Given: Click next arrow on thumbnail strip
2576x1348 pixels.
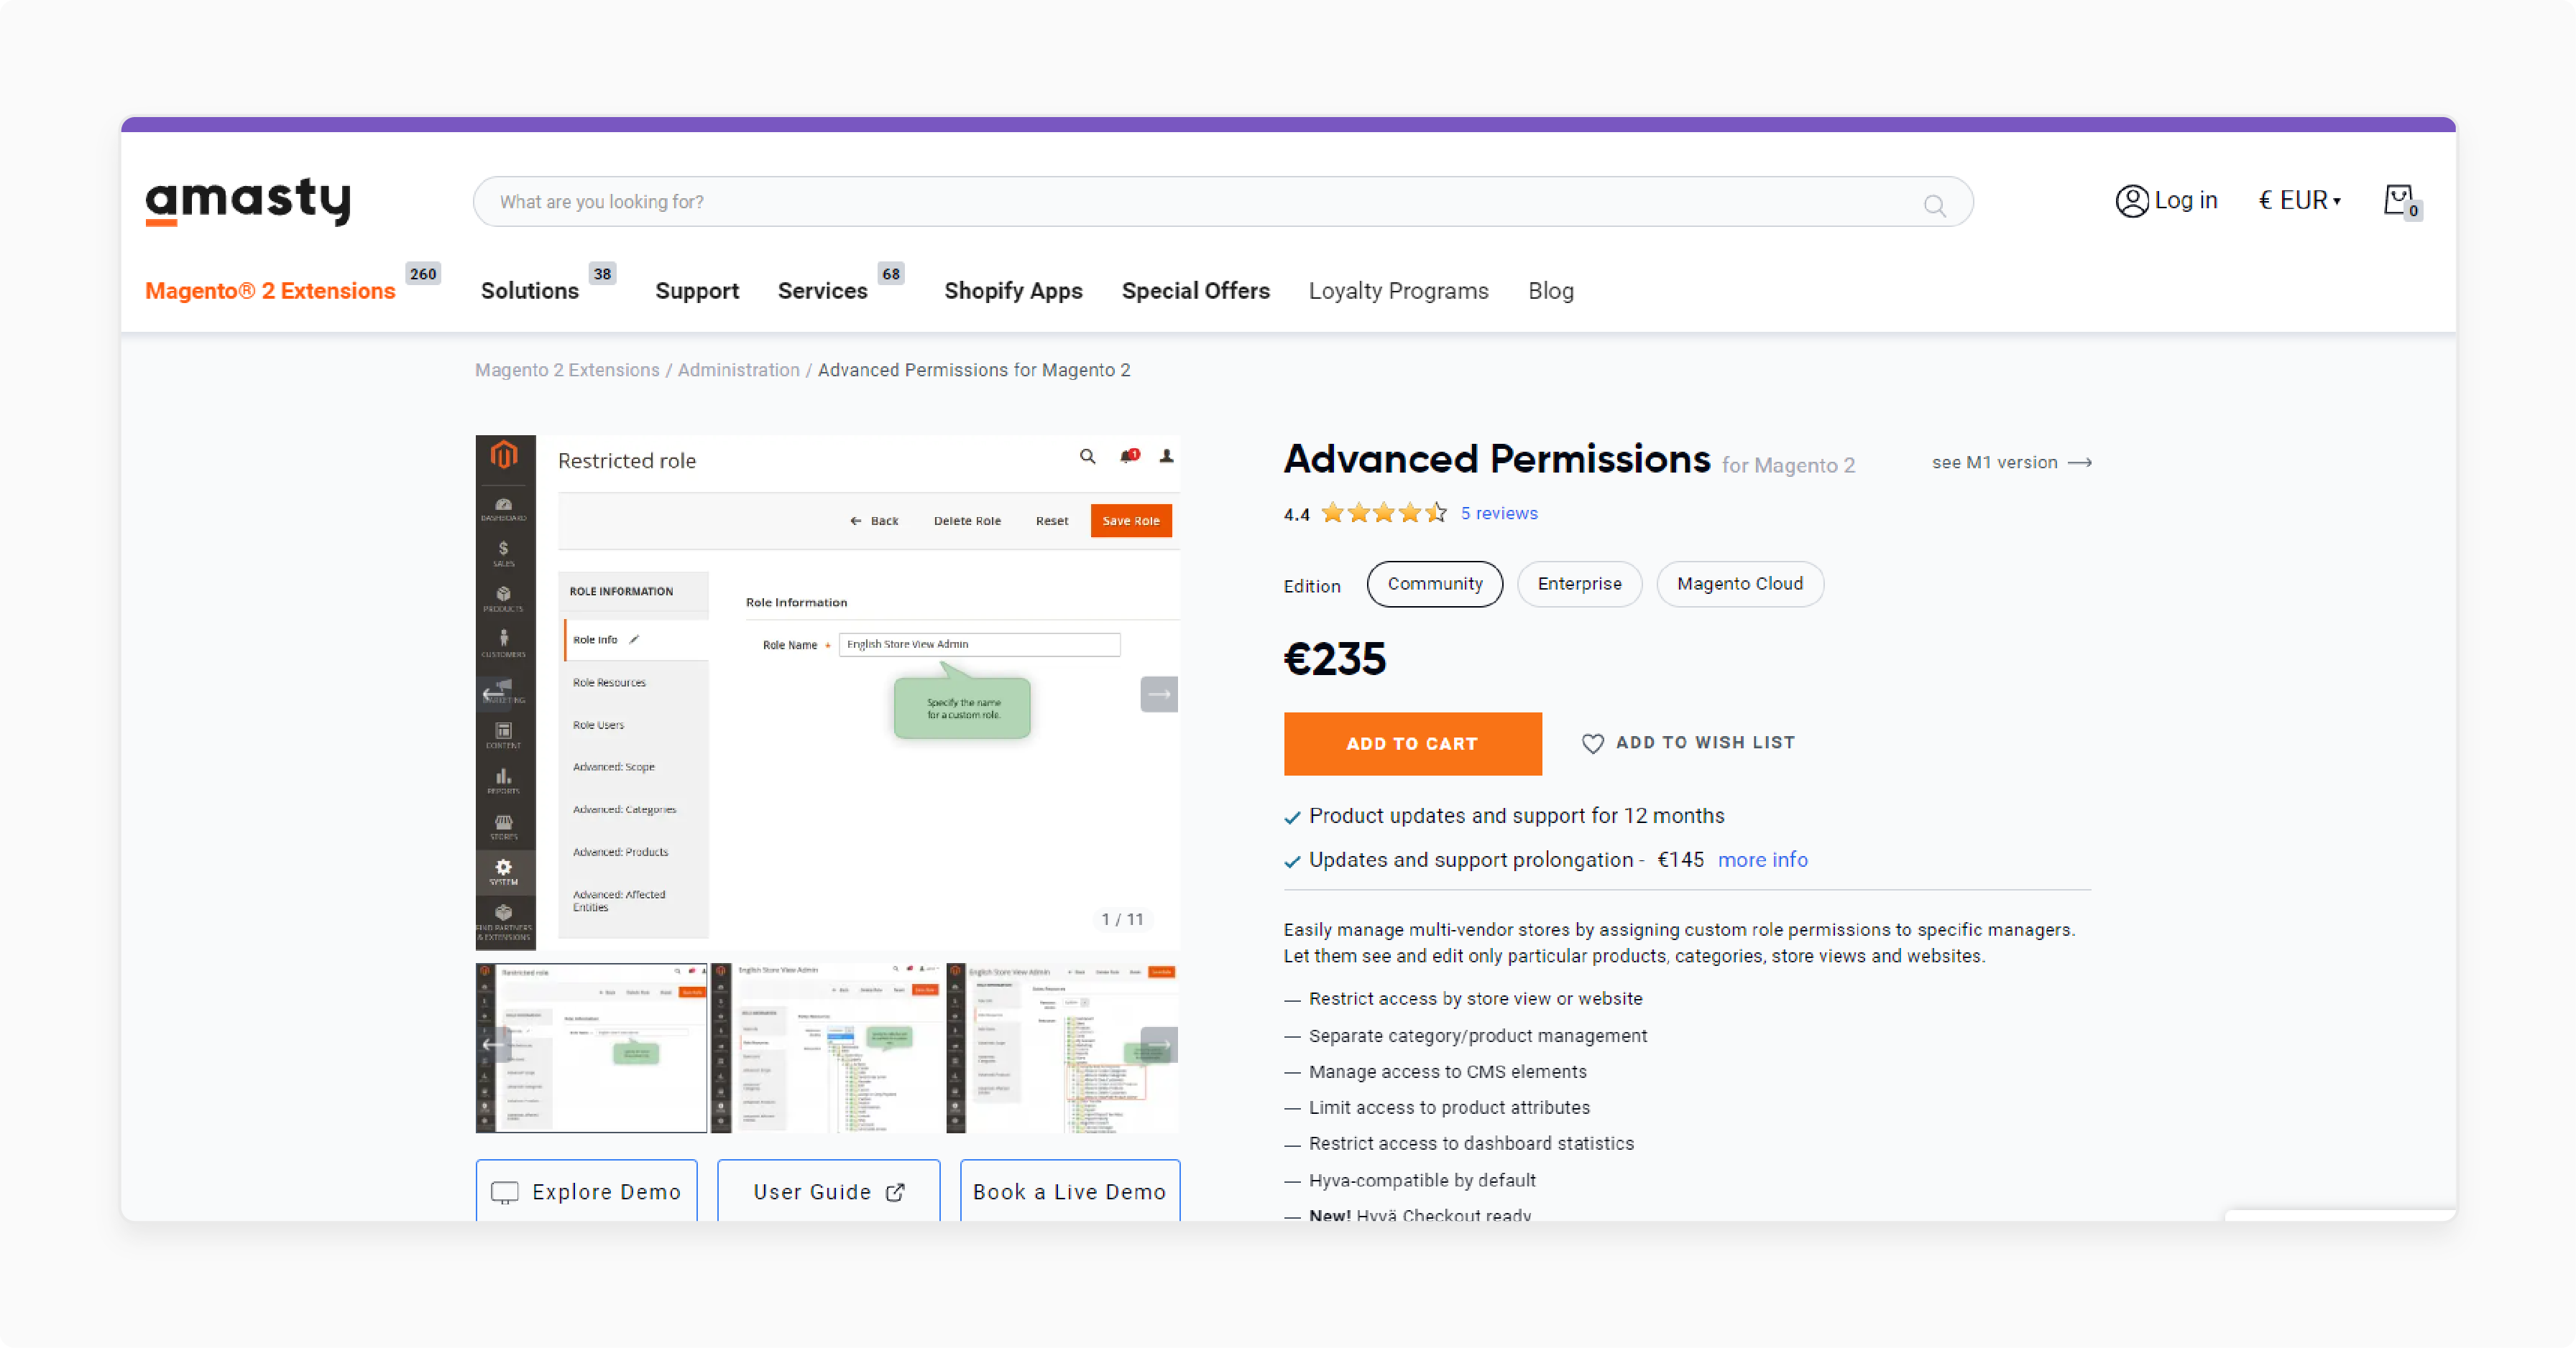Looking at the screenshot, I should 1159,1045.
